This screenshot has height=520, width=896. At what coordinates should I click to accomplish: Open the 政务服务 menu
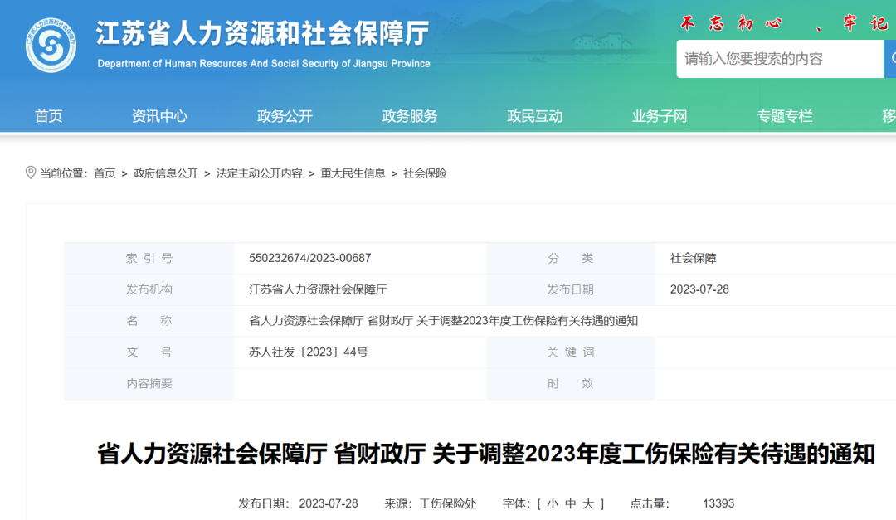click(410, 116)
